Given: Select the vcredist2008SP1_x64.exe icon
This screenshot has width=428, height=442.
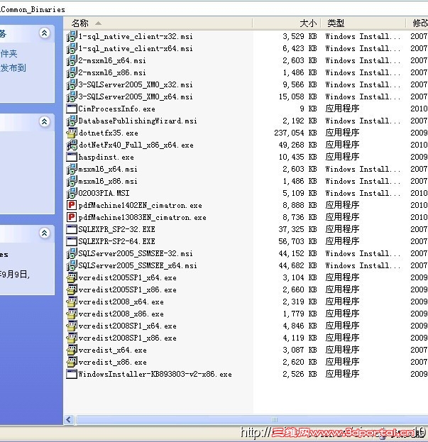Looking at the screenshot, I should coord(72,326).
